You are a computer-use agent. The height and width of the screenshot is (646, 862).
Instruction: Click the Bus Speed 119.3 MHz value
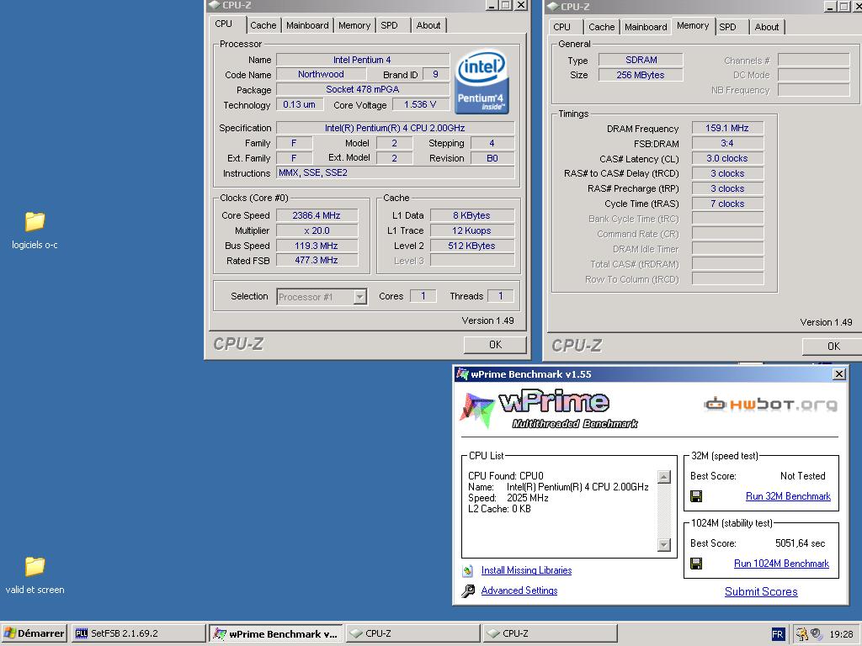pos(317,246)
